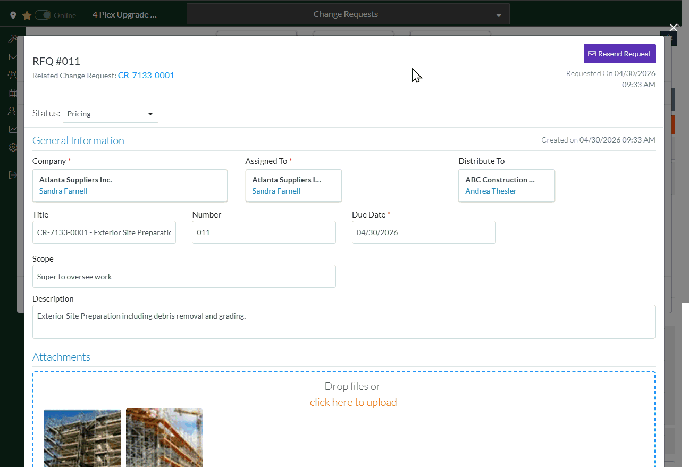Open the envelope mail icon in sidebar
This screenshot has height=467, width=689.
click(x=12, y=57)
